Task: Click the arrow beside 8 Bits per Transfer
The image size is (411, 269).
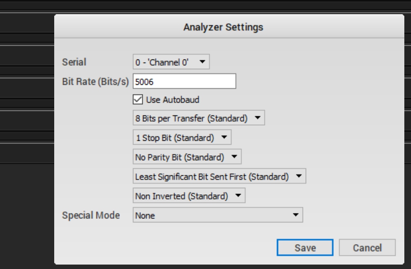Action: (x=257, y=118)
